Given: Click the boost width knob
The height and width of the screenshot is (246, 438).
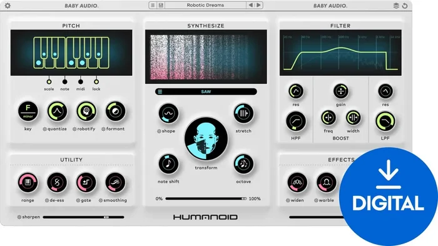Looking at the screenshot, I should click(354, 118).
